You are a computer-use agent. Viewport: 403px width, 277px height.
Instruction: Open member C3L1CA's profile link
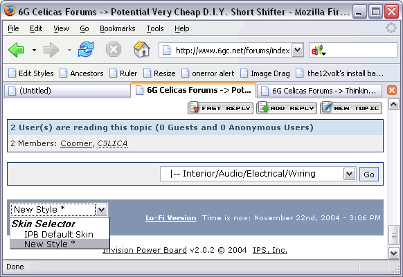[112, 143]
